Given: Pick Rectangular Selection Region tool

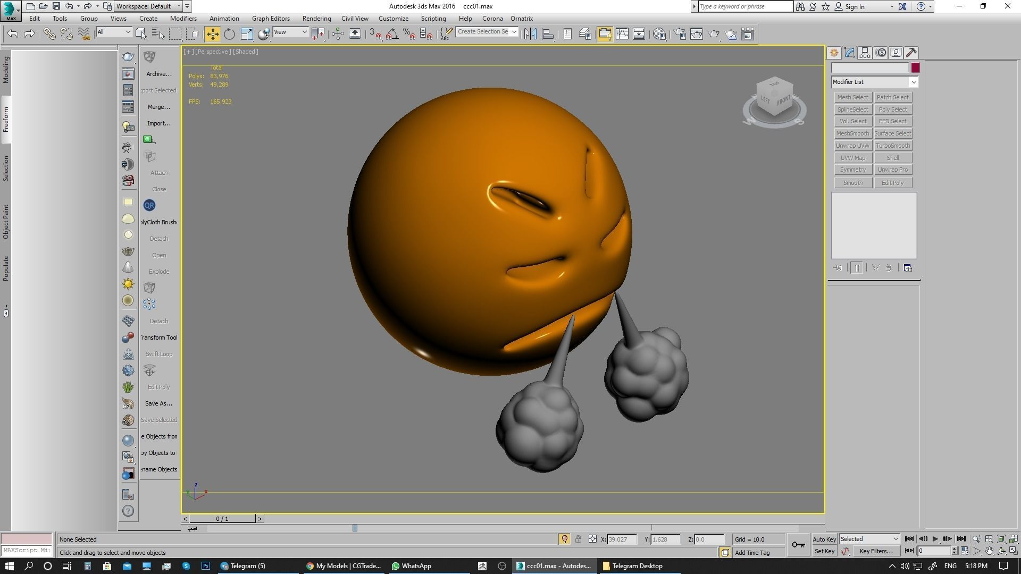Looking at the screenshot, I should pos(175,34).
